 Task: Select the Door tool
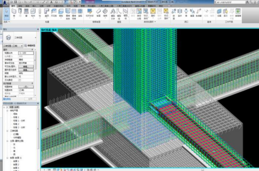(x=20, y=13)
